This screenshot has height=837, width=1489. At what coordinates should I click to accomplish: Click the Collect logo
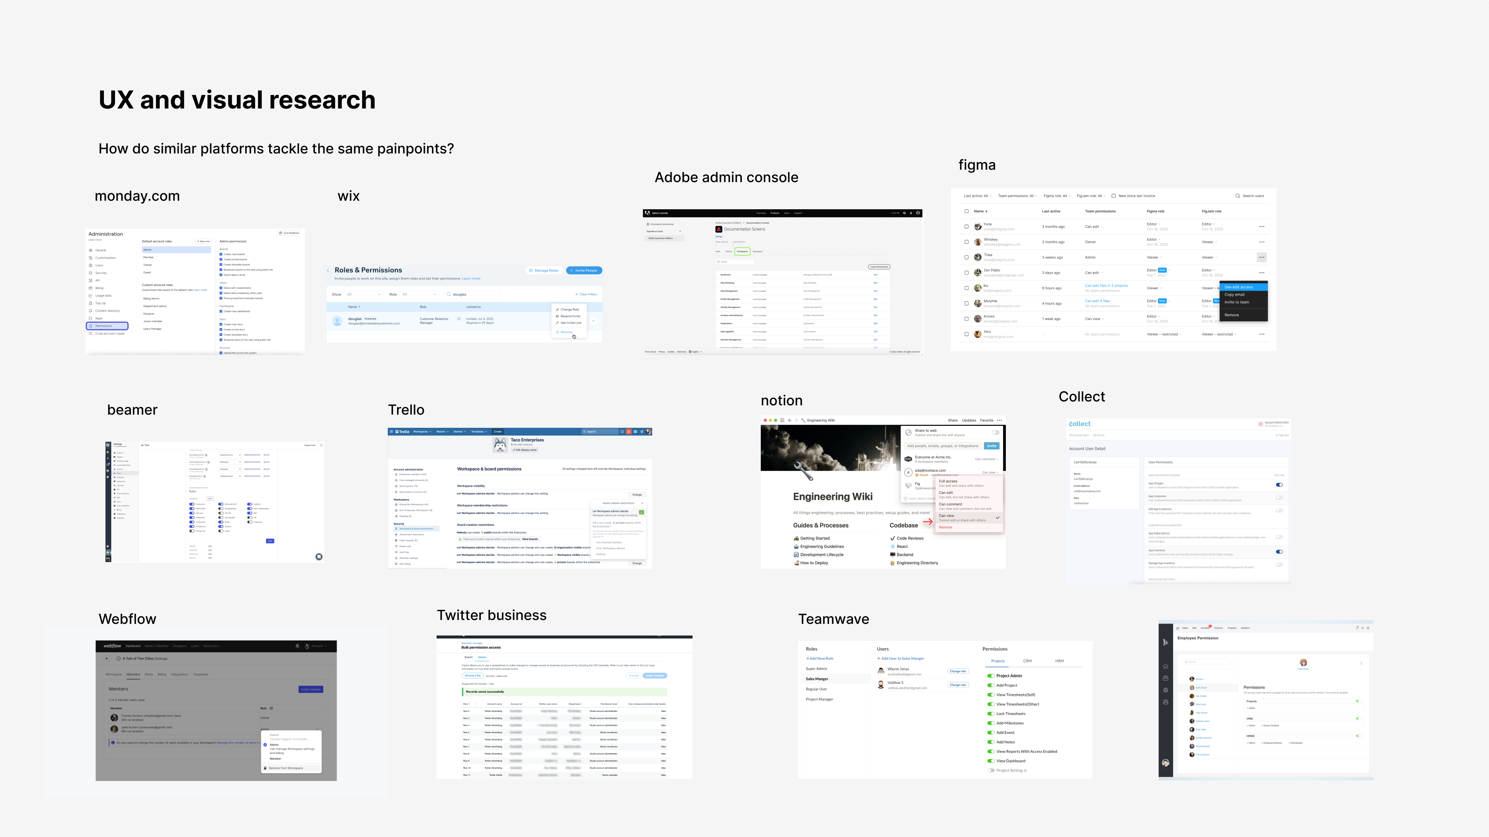(x=1080, y=424)
